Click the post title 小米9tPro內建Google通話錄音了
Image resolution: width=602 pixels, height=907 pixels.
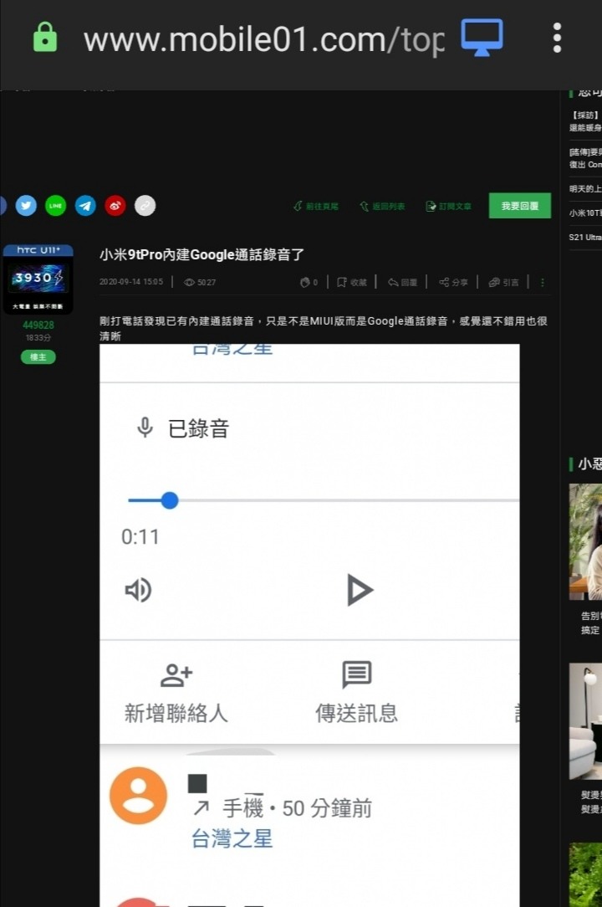pyautogui.click(x=202, y=254)
